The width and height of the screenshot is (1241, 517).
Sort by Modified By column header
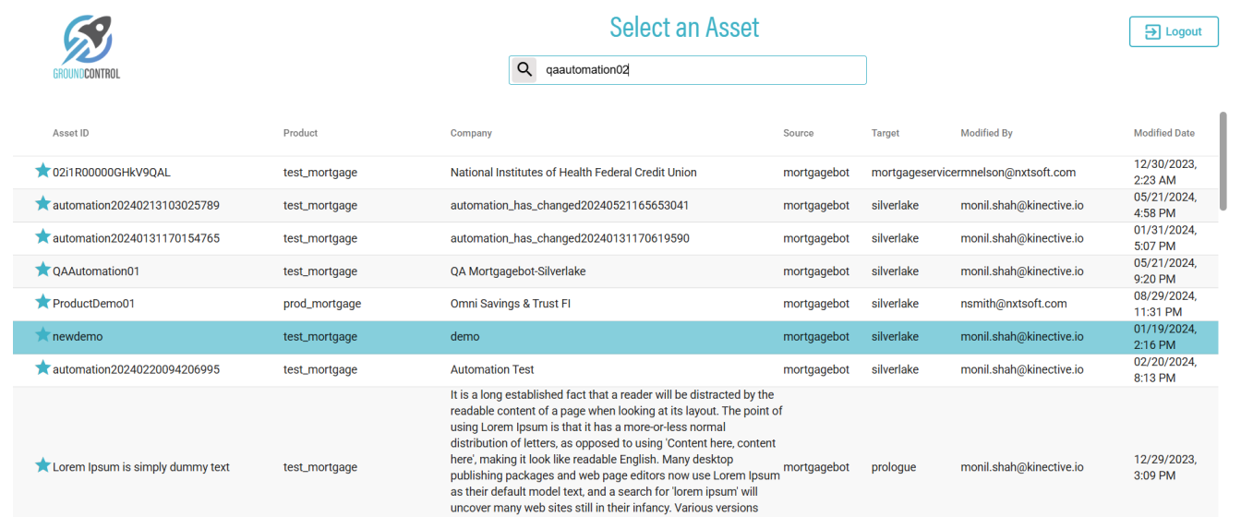[986, 133]
